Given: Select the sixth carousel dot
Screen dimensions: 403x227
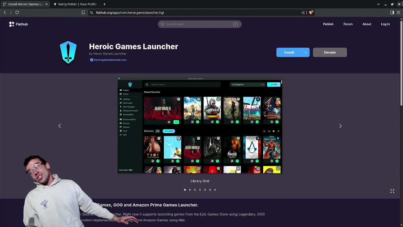Looking at the screenshot, I should [x=210, y=190].
